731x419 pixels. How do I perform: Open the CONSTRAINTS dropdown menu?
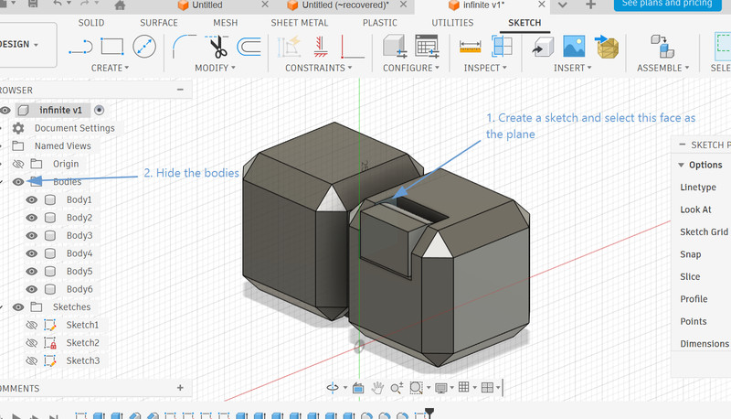318,68
